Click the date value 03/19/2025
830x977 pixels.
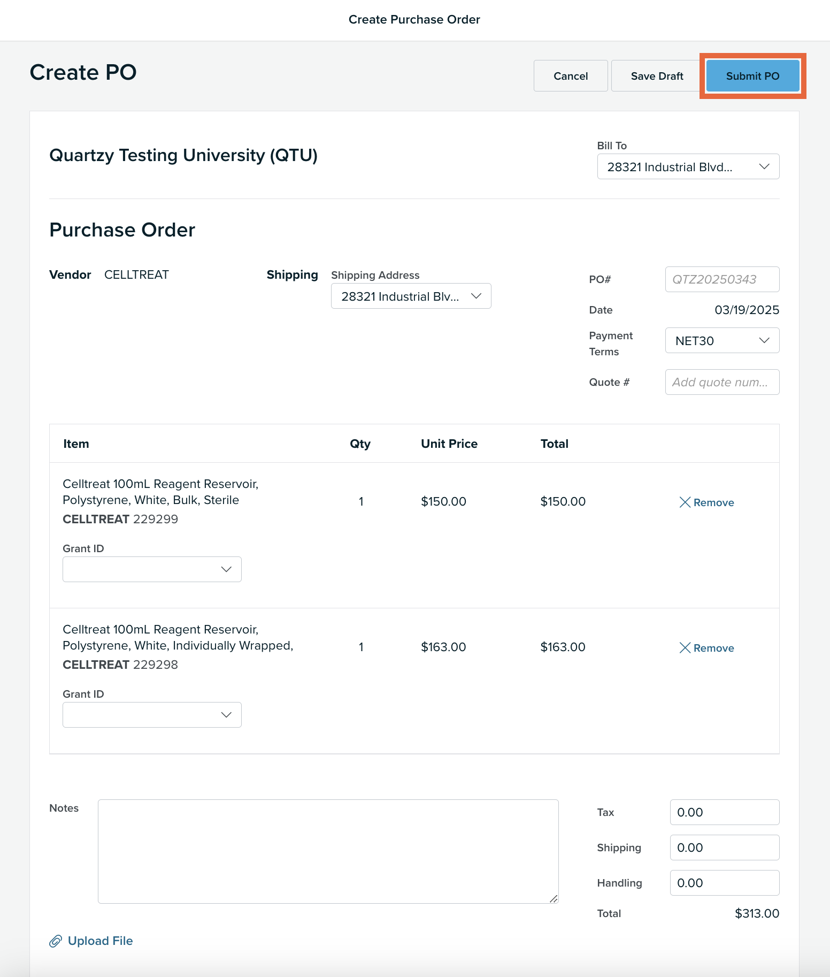tap(747, 310)
